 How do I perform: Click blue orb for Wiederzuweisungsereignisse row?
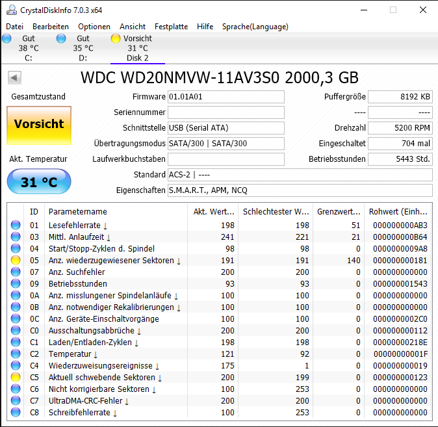tap(16, 366)
